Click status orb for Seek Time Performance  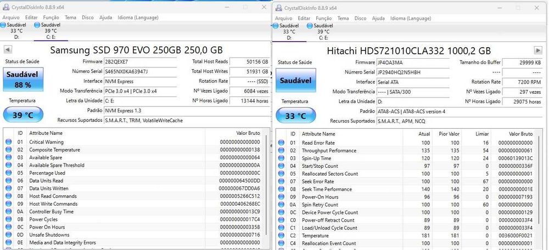pos(281,189)
